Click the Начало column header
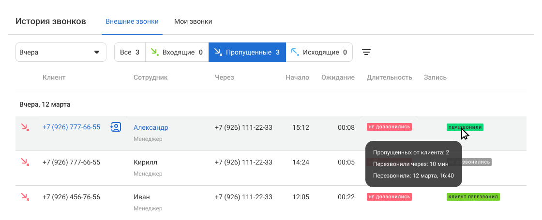 tap(297, 77)
